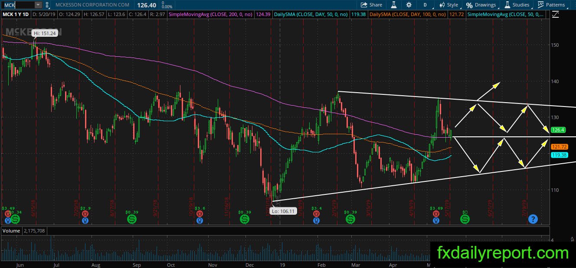Viewport: 576px width, 268px height.
Task: Click the 150 level on price axis
Action: click(555, 45)
